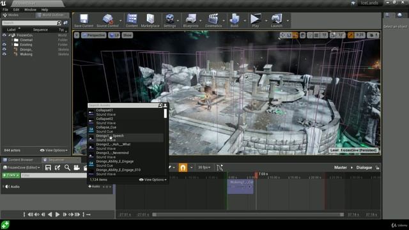Open the Edit menu

16,10
